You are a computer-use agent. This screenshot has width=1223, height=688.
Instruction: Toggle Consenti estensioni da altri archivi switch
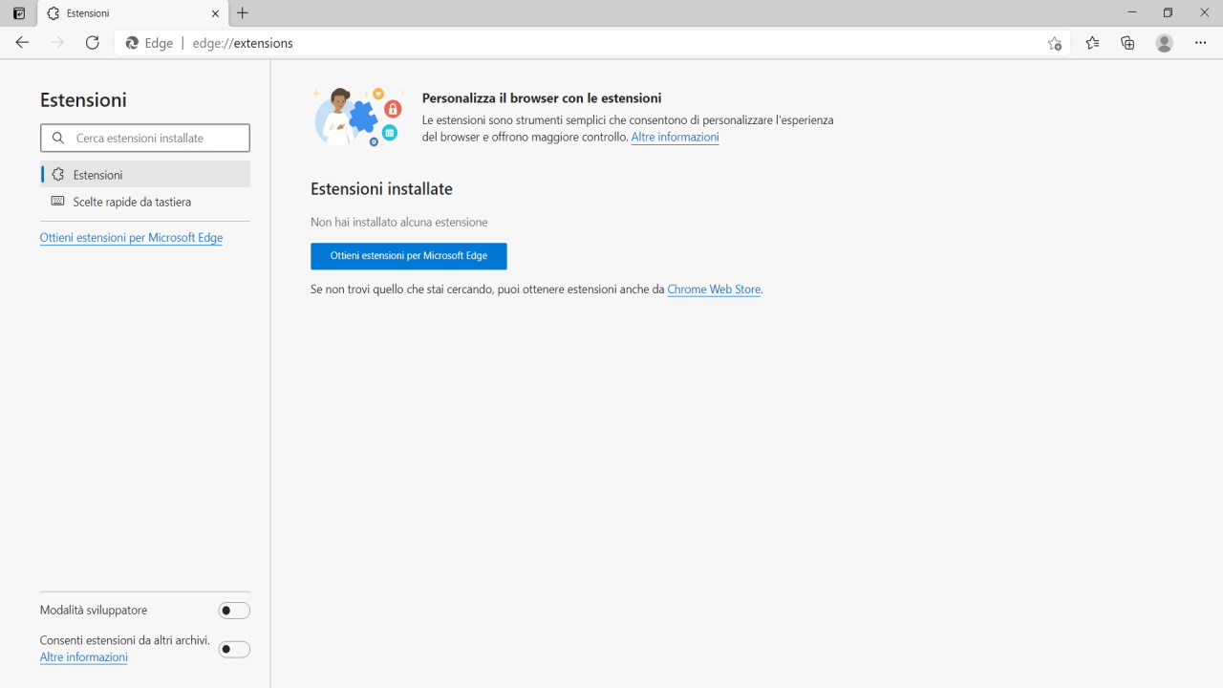(x=234, y=650)
